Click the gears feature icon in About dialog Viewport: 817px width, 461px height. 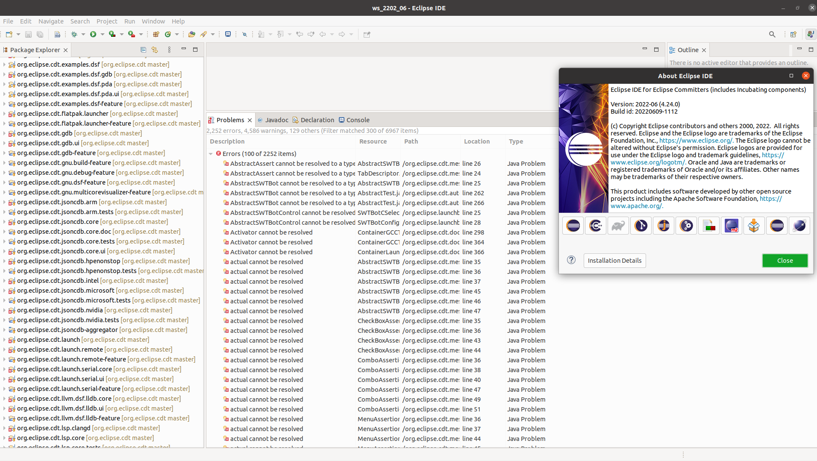(686, 226)
